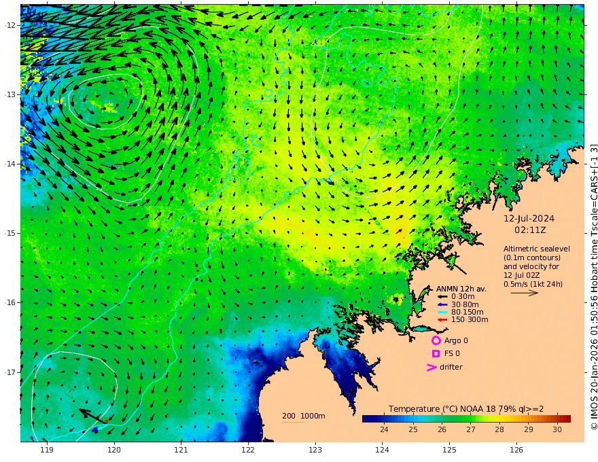This screenshot has width=598, height=462.
Task: Click the dark blue end of temperature colorbar
Action: [x=367, y=419]
